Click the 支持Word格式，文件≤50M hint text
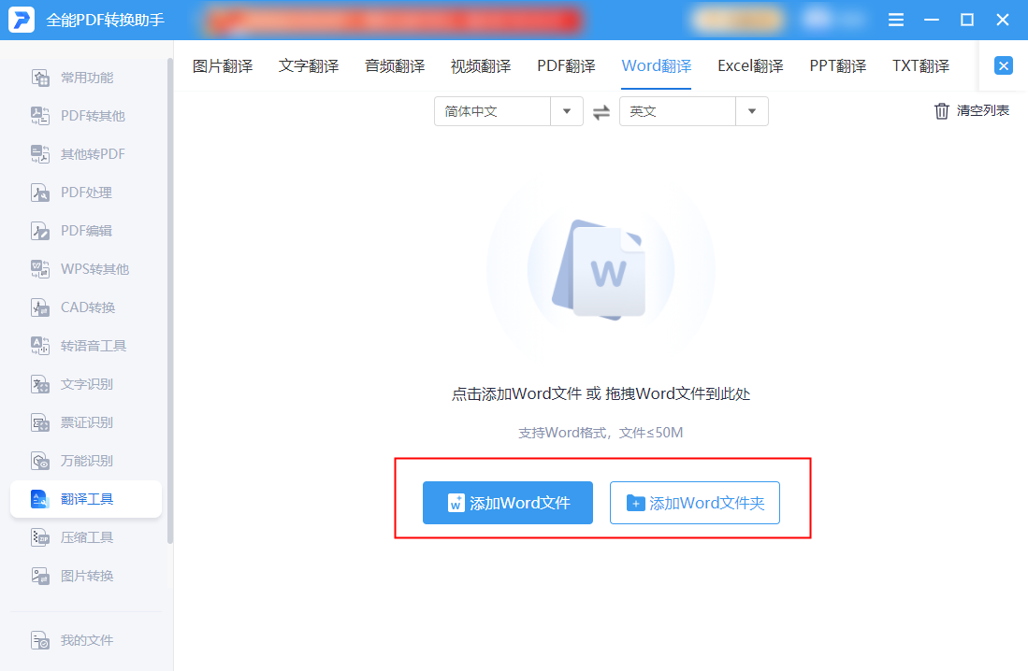Image resolution: width=1028 pixels, height=671 pixels. (601, 433)
